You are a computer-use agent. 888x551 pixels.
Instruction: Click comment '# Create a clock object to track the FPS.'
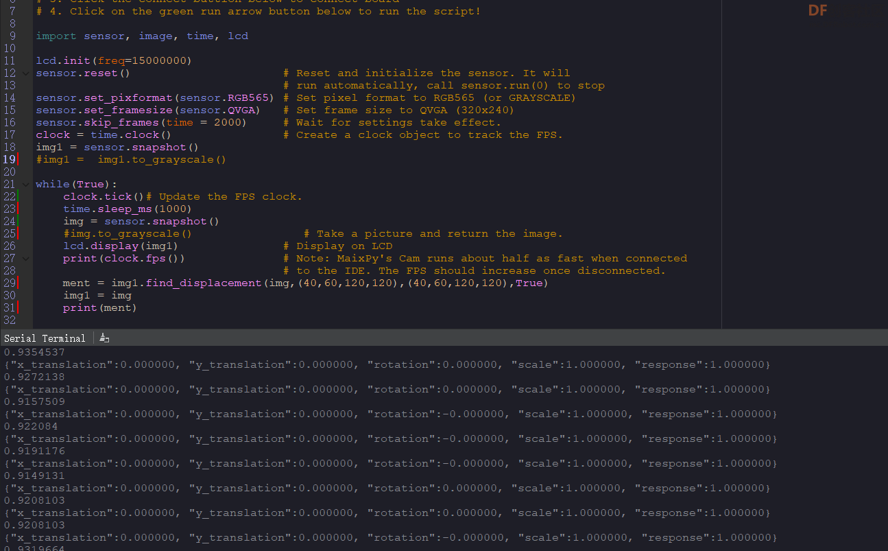click(422, 135)
